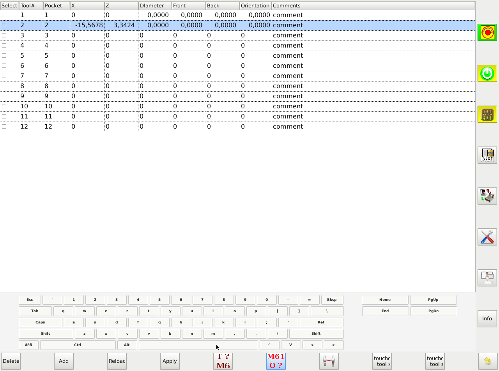Toggle the machine power button
Screen dimensions: 499x371
[x=487, y=73]
